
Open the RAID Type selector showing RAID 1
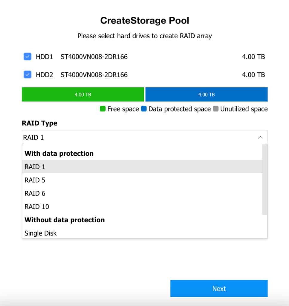tap(120, 137)
